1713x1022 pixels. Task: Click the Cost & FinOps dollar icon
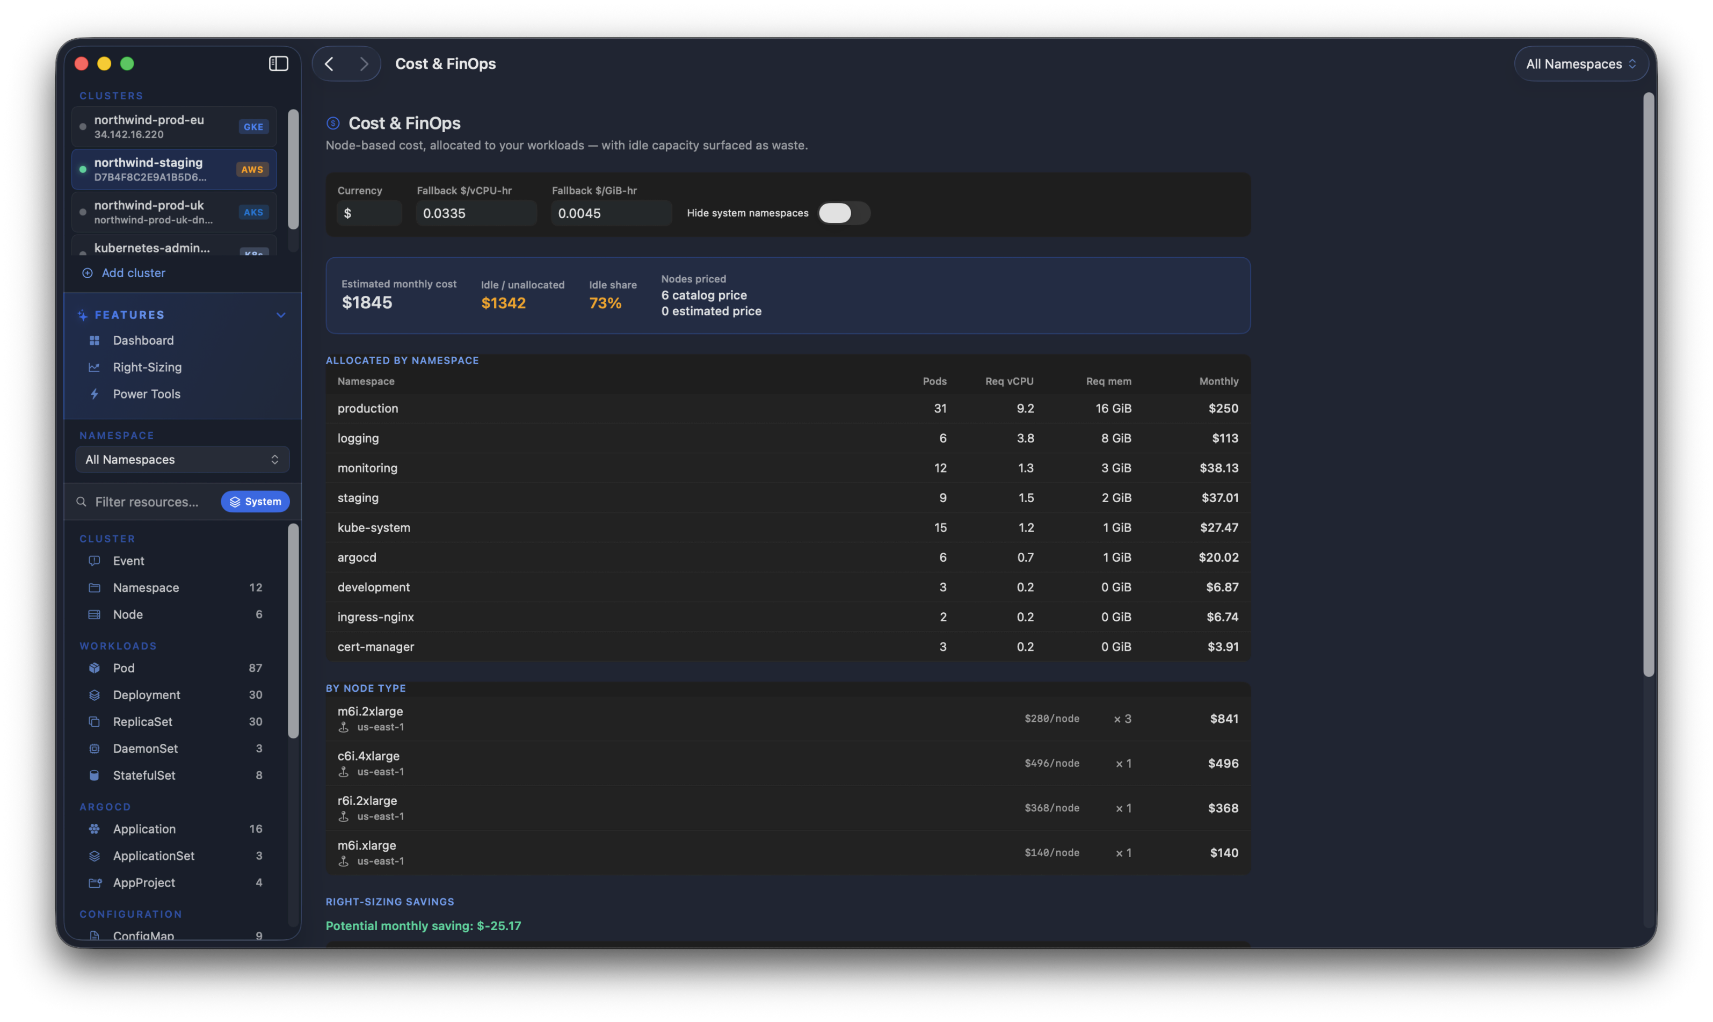click(x=332, y=124)
